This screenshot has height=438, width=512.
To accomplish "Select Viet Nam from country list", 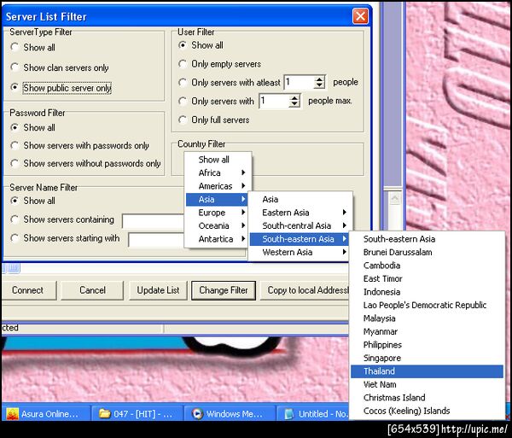I will point(427,384).
